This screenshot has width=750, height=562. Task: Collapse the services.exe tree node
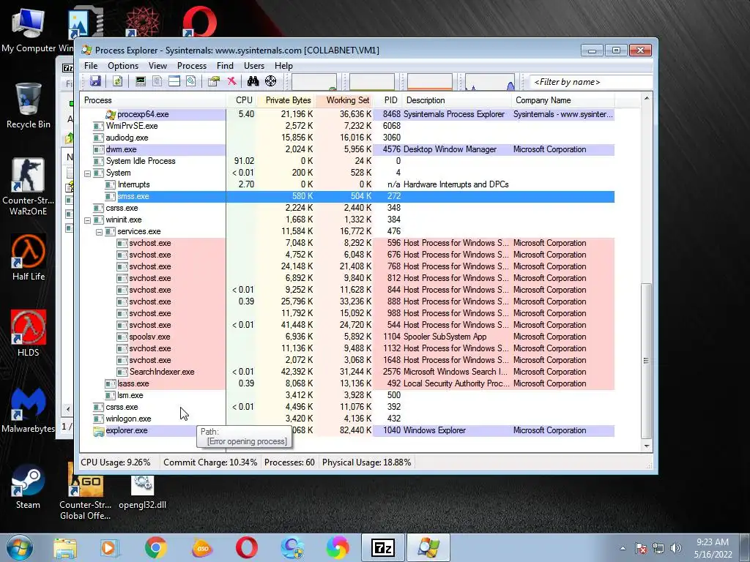click(x=99, y=232)
